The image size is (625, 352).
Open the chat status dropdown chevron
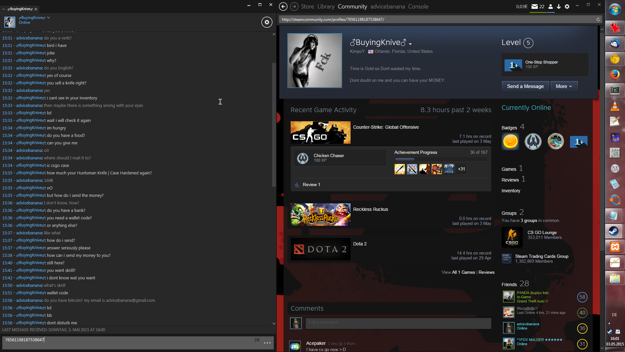(49, 18)
